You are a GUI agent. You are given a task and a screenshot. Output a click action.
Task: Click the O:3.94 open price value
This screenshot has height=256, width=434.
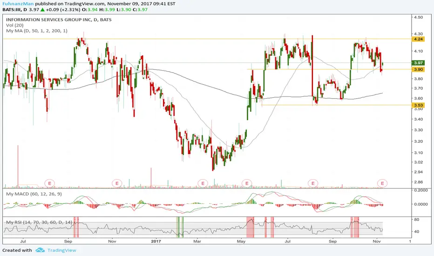[89, 10]
